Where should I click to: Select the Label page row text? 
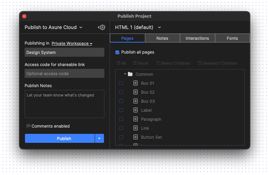146,110
